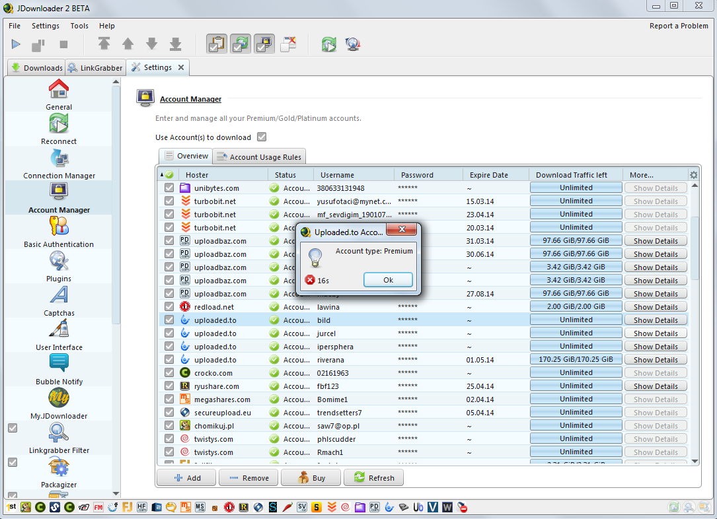This screenshot has height=519, width=717.
Task: Uncheck the secureupload.eu account checkbox
Action: click(x=169, y=412)
